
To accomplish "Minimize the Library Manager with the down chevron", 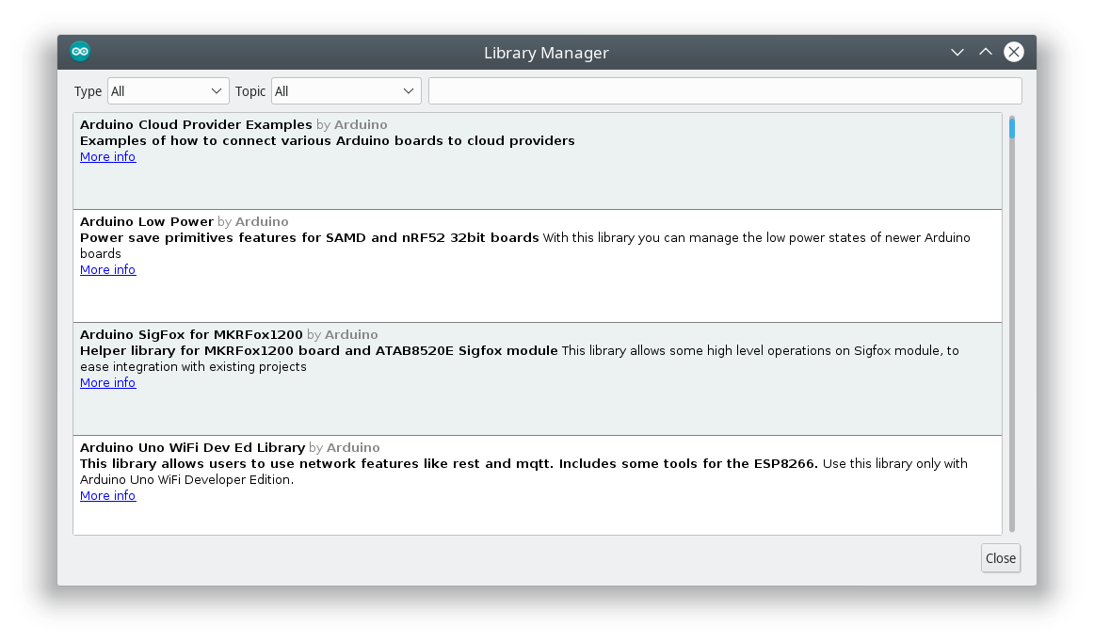I will [x=957, y=53].
